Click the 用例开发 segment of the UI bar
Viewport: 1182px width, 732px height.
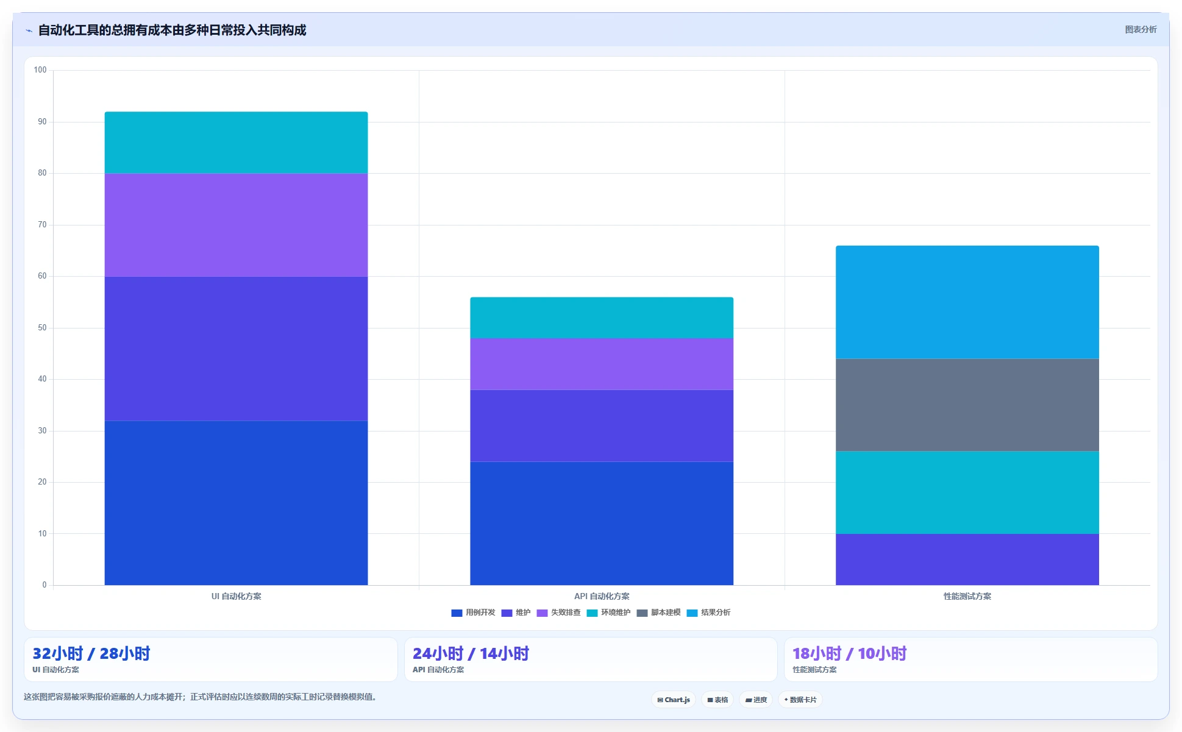(236, 503)
